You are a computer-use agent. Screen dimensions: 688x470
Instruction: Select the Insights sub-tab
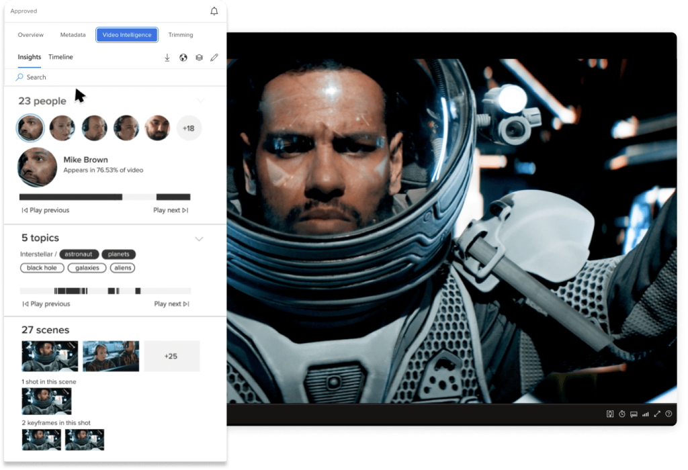pyautogui.click(x=30, y=57)
